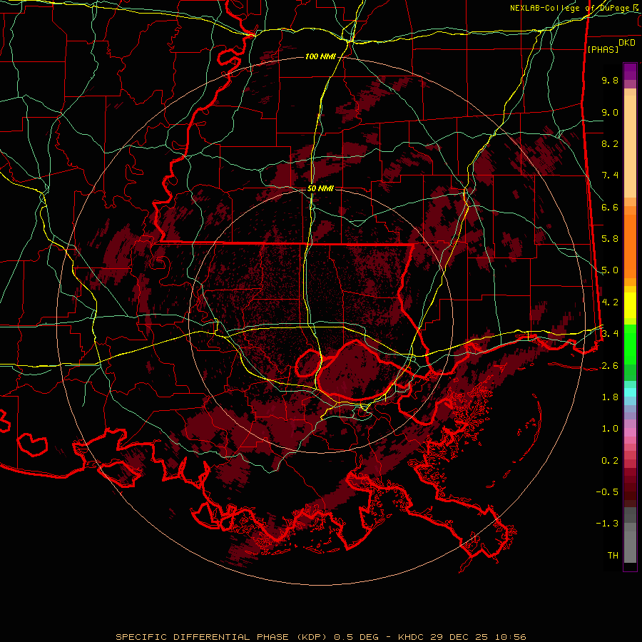642x642 pixels.
Task: Click the 8.2 value on the scale
Action: point(610,143)
